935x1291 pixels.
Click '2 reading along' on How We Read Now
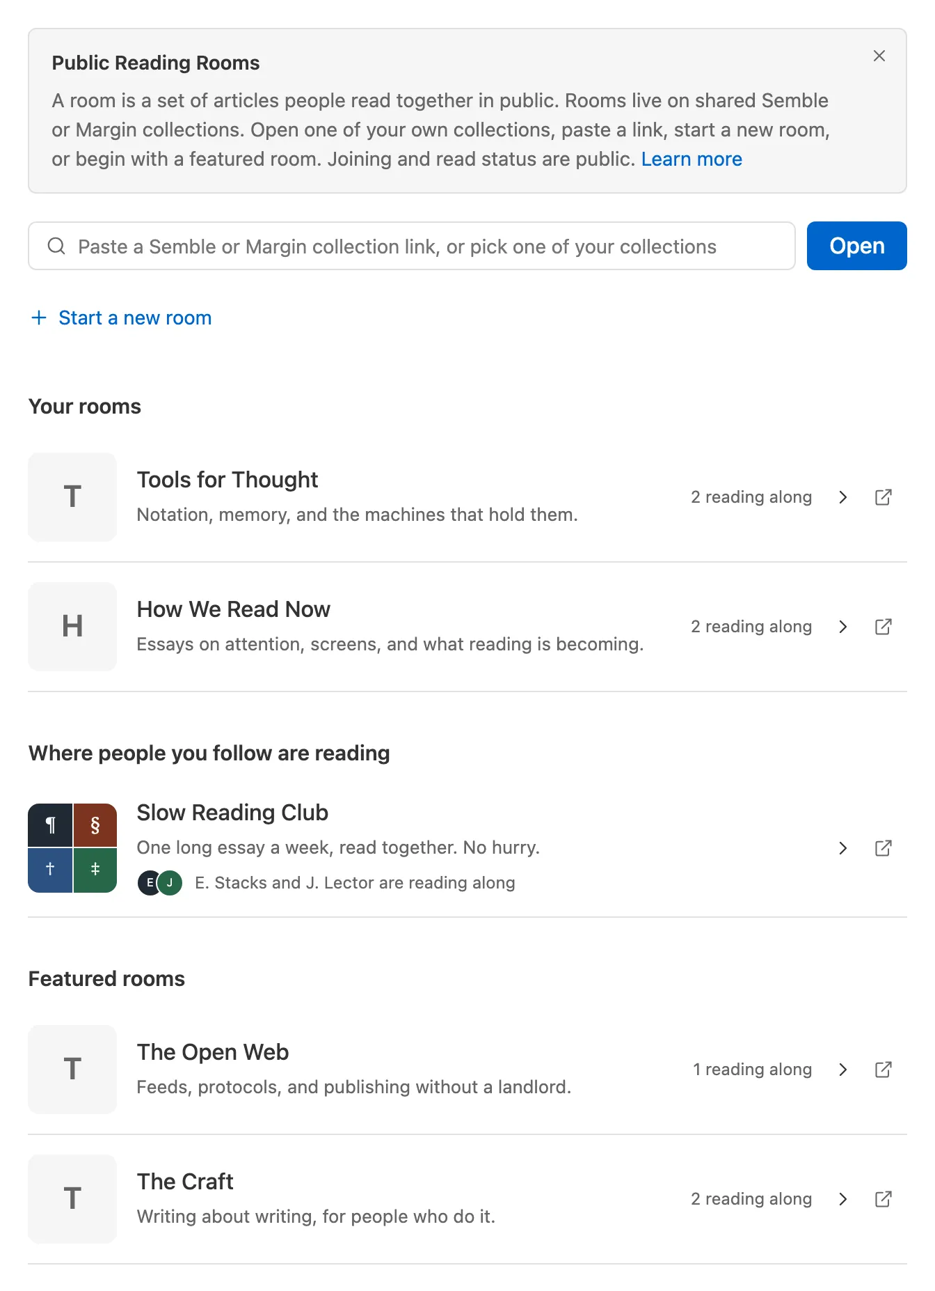[x=751, y=627]
